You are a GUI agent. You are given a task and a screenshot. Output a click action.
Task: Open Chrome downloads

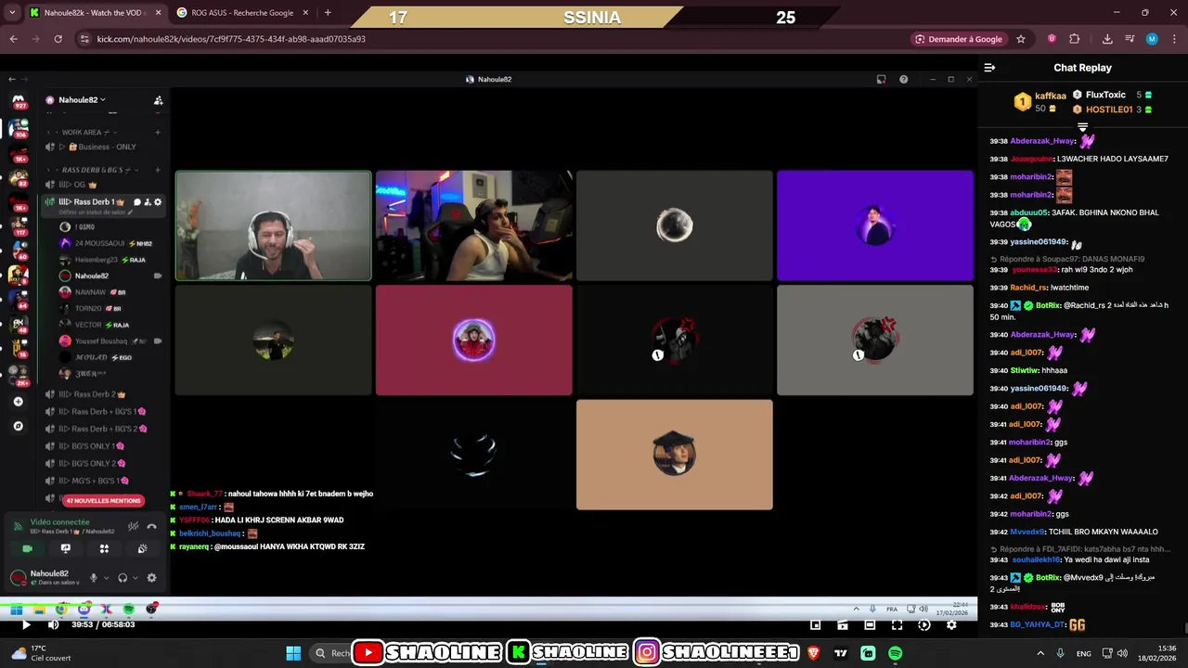pyautogui.click(x=1107, y=39)
